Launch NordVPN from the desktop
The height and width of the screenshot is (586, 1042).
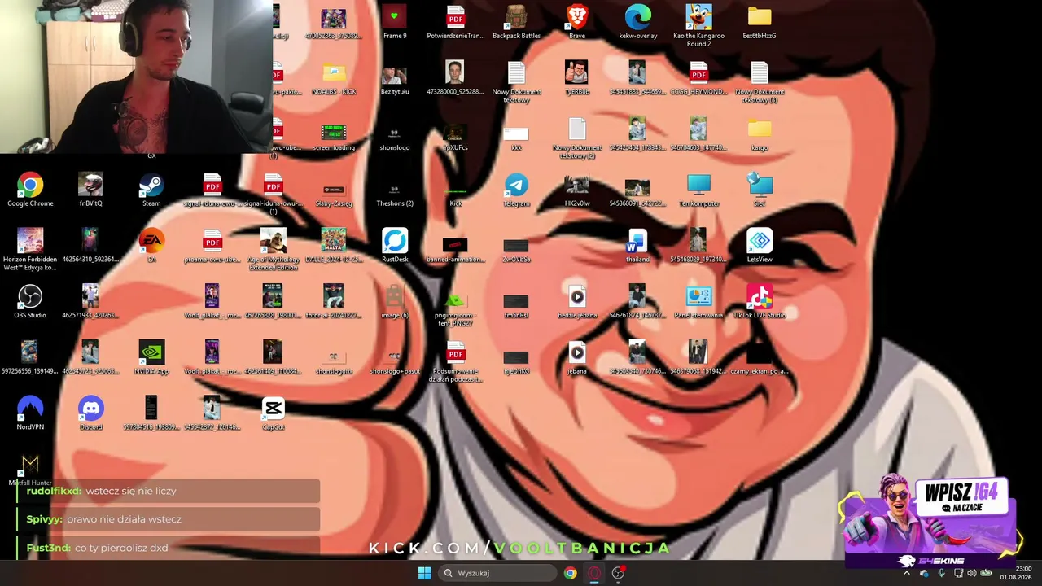coord(30,413)
